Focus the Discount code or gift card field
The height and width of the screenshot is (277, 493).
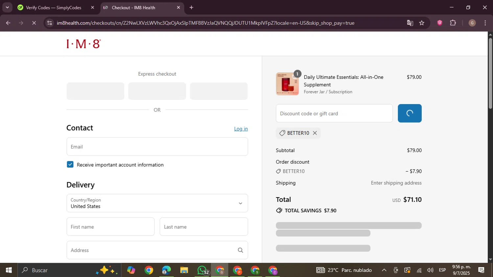(334, 113)
